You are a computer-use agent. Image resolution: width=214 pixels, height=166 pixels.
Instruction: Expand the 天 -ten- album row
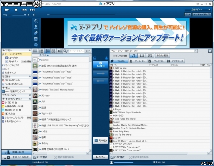coord(40,96)
